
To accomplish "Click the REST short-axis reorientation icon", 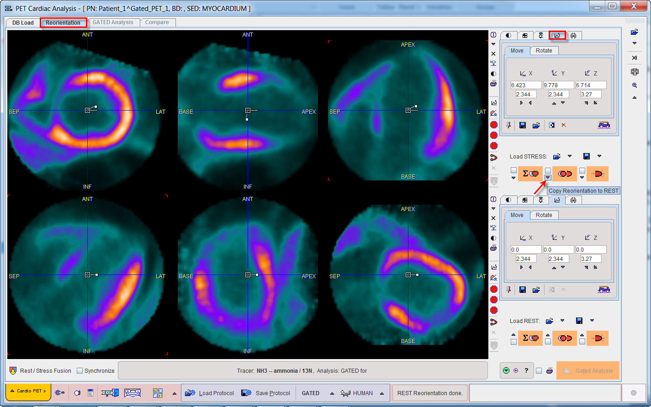I will [x=565, y=338].
